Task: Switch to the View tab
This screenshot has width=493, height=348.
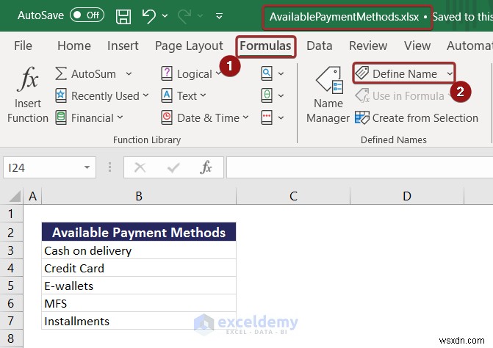Action: pos(417,46)
